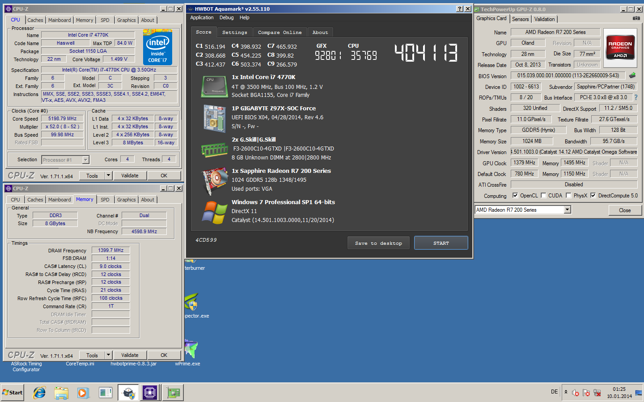Toggle the OpenCL checkbox in GPU-Z
The width and height of the screenshot is (644, 402).
(x=515, y=196)
